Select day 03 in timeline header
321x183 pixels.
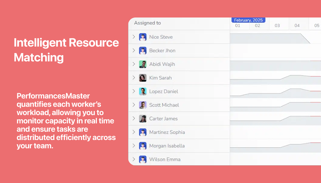tap(277, 26)
